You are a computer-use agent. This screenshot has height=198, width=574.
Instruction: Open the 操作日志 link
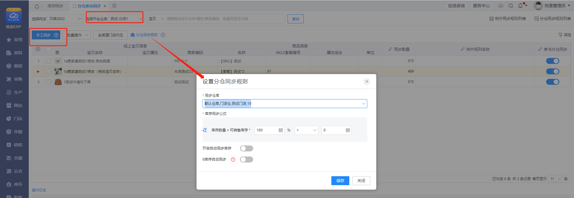click(39, 190)
